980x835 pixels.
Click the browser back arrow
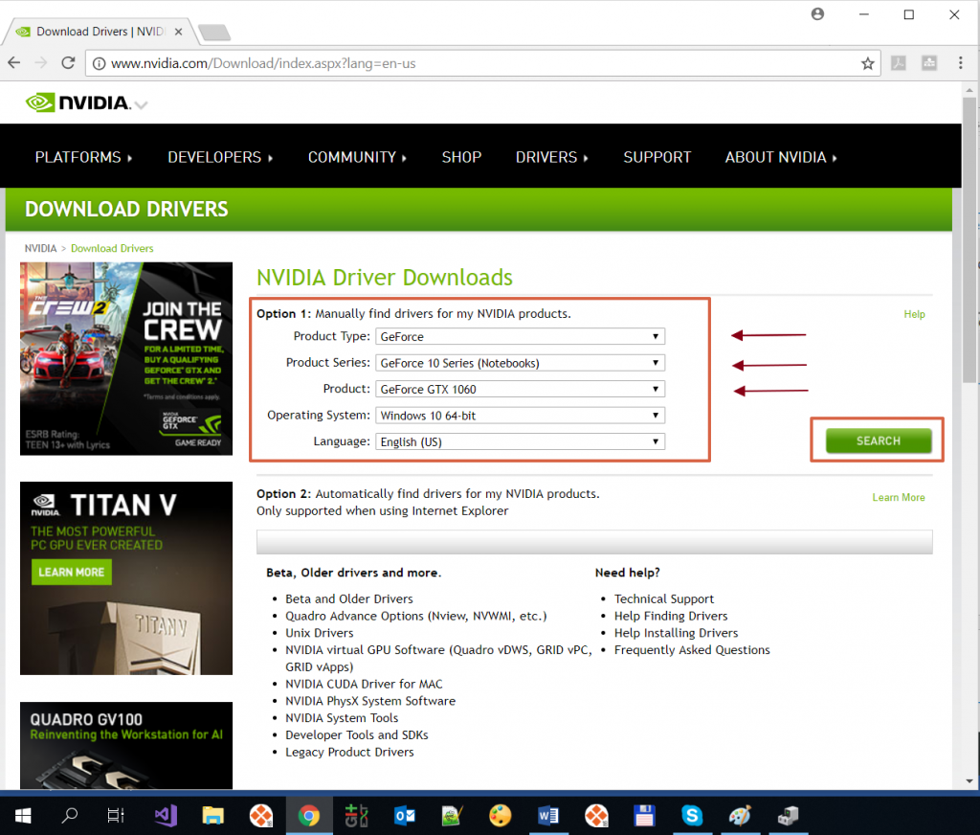click(x=13, y=63)
